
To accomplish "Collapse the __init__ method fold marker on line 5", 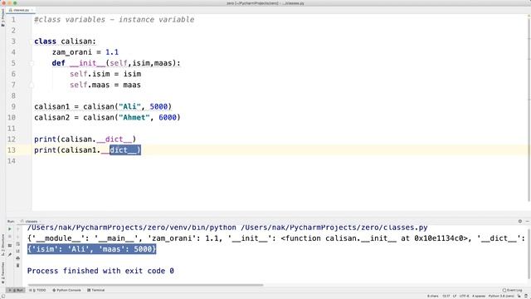I will tap(32, 63).
